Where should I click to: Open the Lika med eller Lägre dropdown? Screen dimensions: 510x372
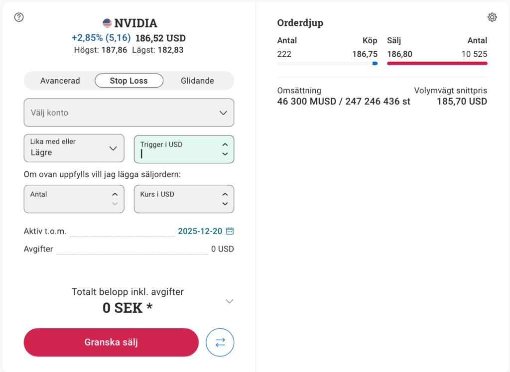click(x=74, y=148)
